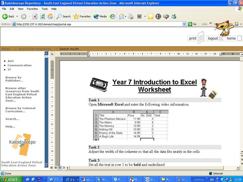Image resolution: width=243 pixels, height=182 pixels.
Task: Click the page icon in address bar
Action: coord(14,24)
